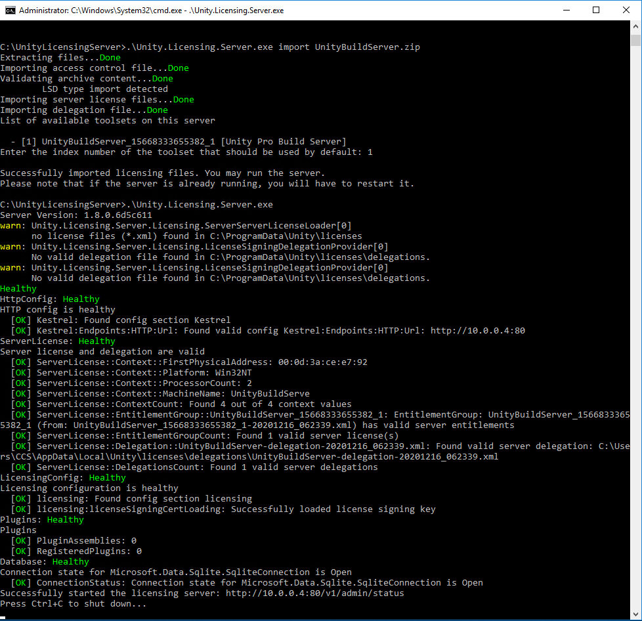Click the vertical scrollbar thumb
This screenshot has width=642, height=621.
[x=635, y=40]
